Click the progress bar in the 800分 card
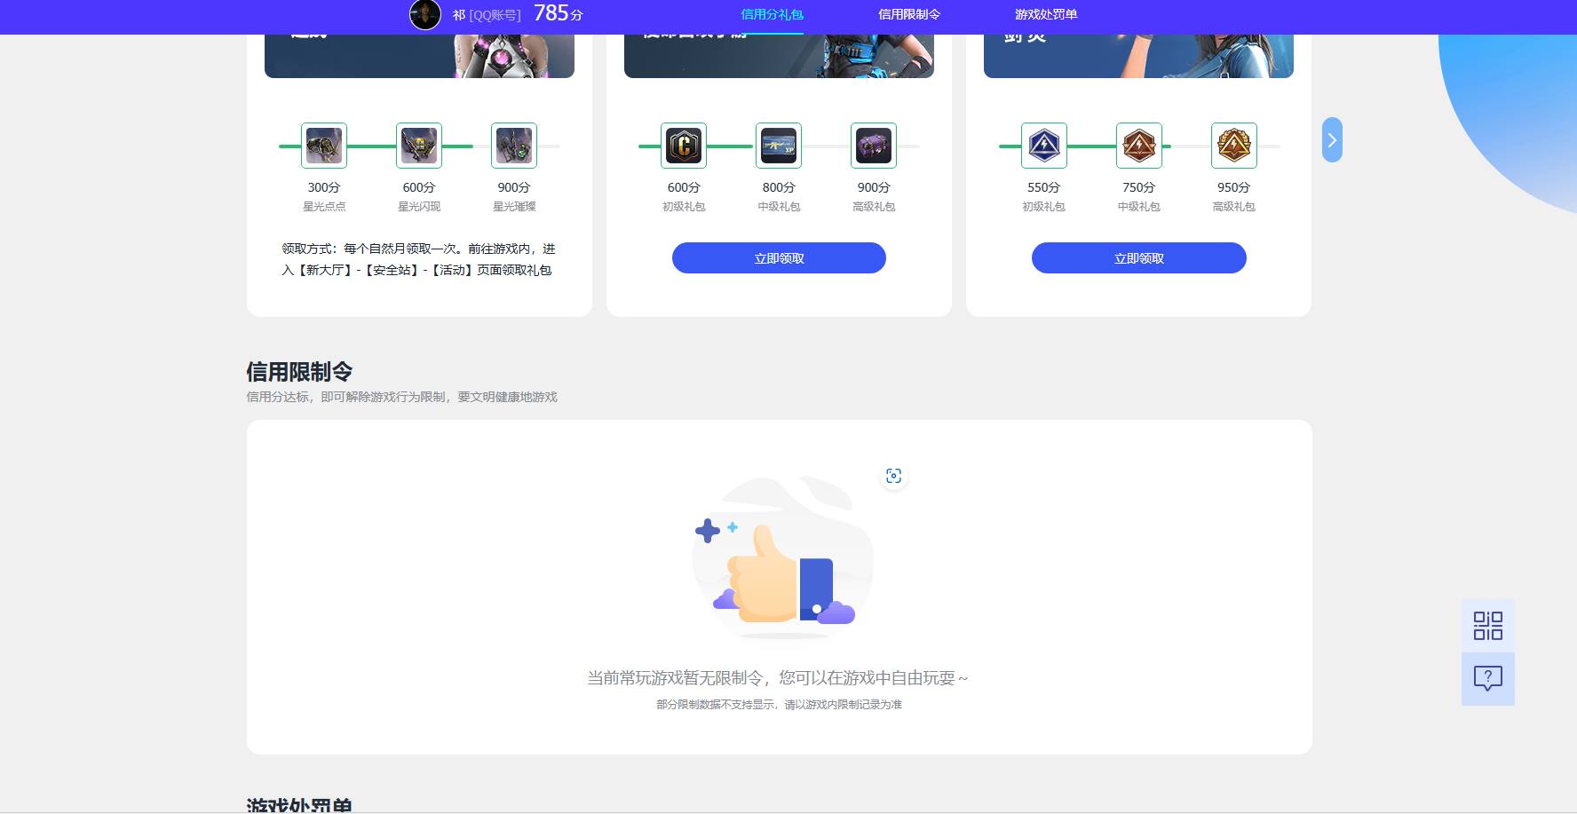The height and width of the screenshot is (814, 1577). point(779,146)
